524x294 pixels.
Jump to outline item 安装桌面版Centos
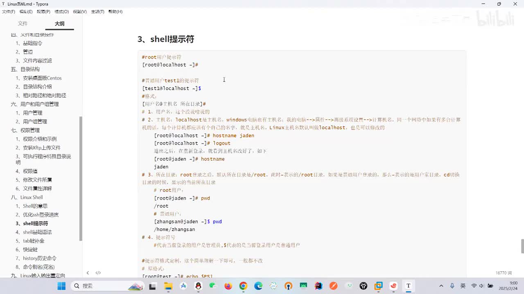click(x=39, y=78)
